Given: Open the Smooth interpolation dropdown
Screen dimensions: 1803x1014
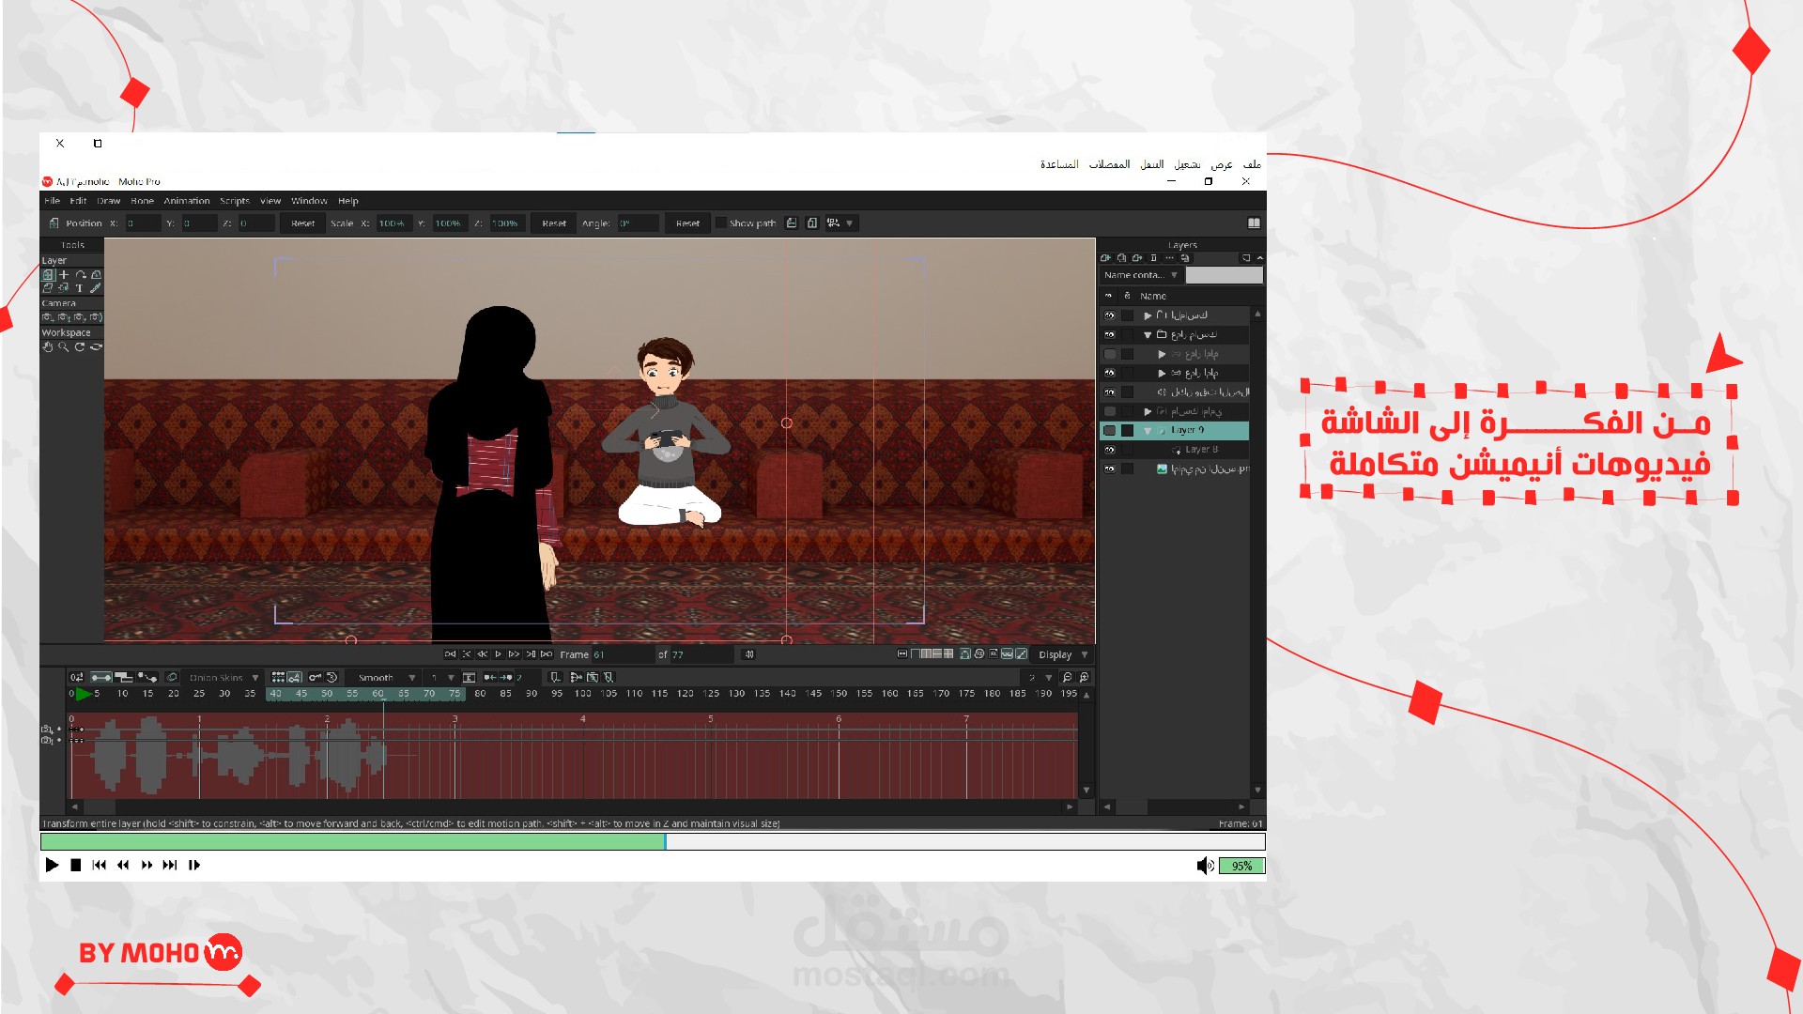Looking at the screenshot, I should (382, 677).
